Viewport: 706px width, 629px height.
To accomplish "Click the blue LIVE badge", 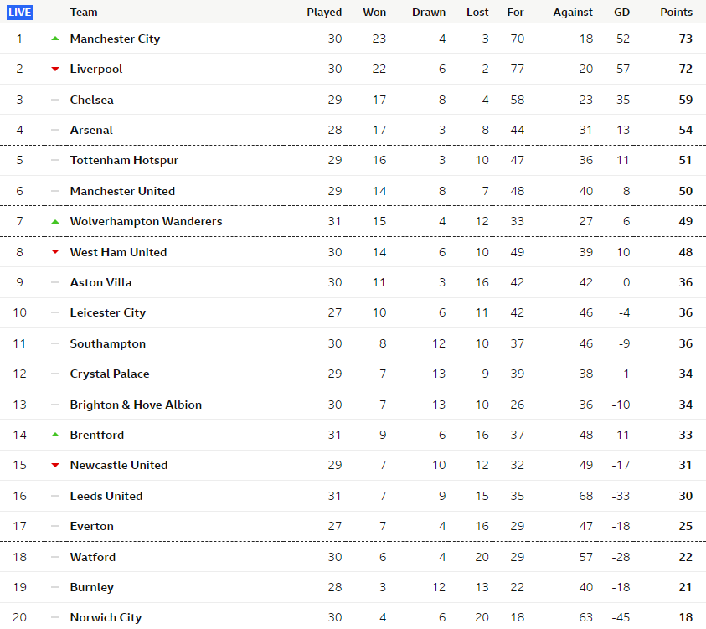I will click(20, 13).
